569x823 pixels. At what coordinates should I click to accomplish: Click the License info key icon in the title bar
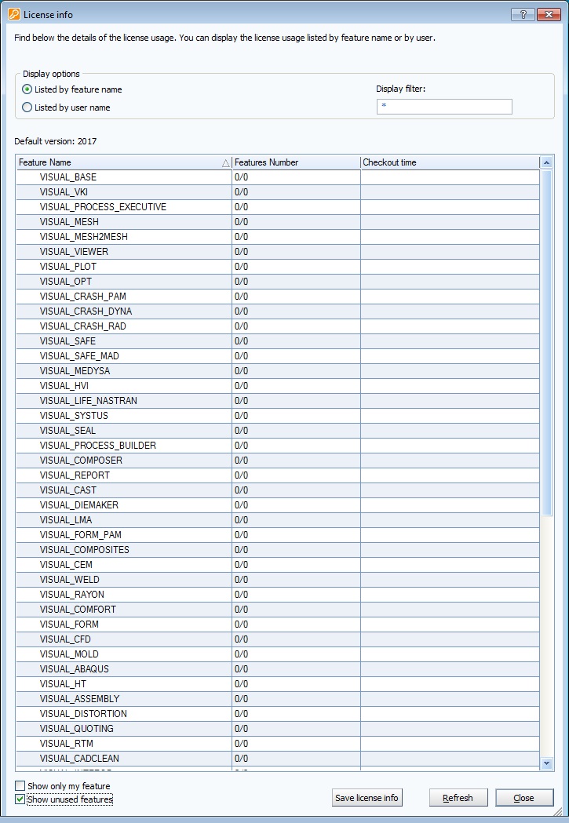[14, 14]
